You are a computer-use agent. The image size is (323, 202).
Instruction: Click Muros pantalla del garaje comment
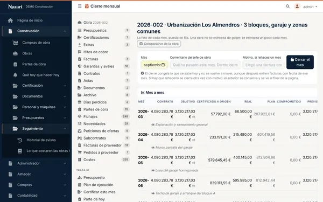[x=174, y=148]
